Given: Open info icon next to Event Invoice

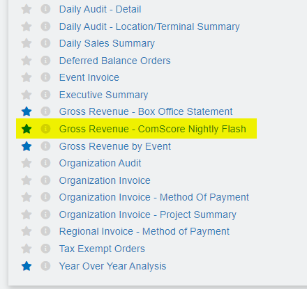Looking at the screenshot, I should tap(45, 77).
